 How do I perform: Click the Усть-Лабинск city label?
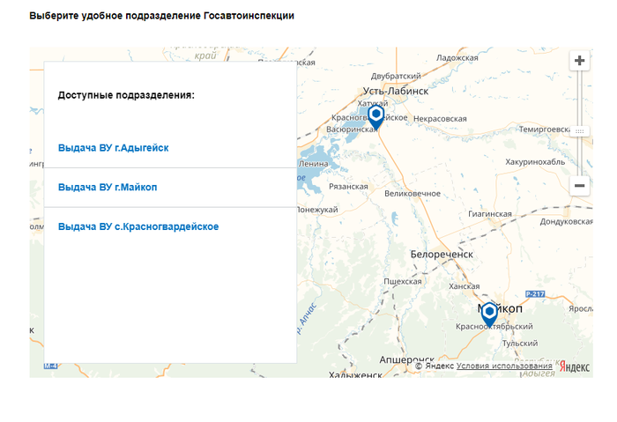click(396, 91)
